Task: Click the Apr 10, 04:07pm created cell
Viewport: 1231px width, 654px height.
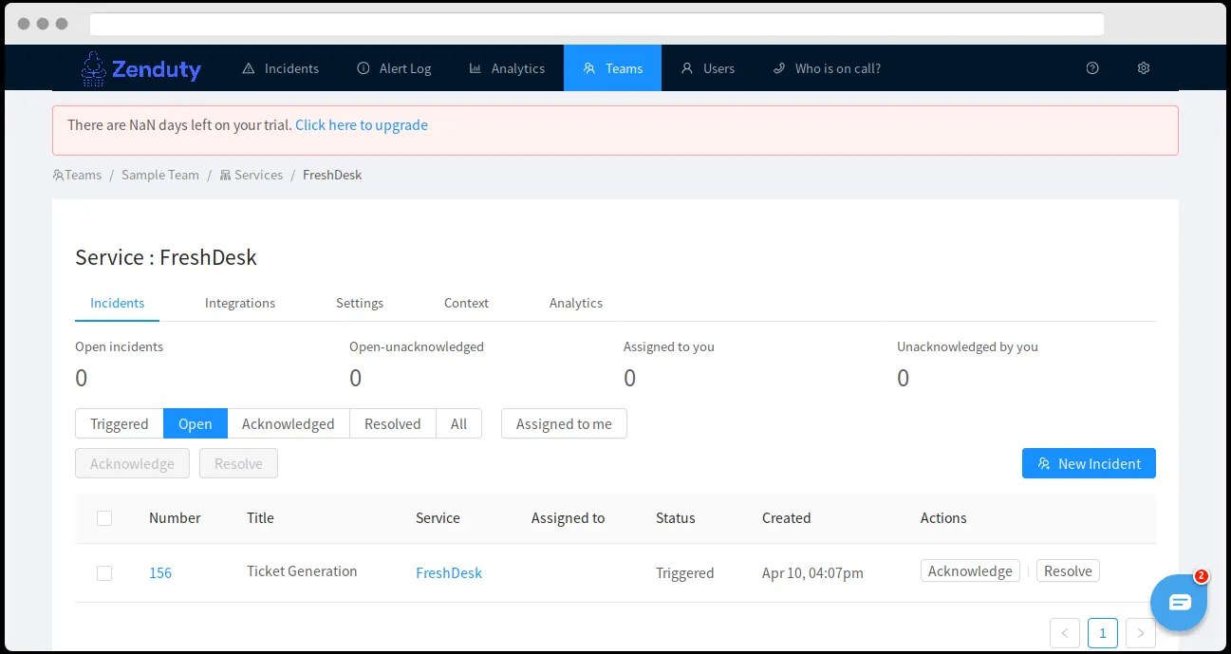Action: [812, 573]
